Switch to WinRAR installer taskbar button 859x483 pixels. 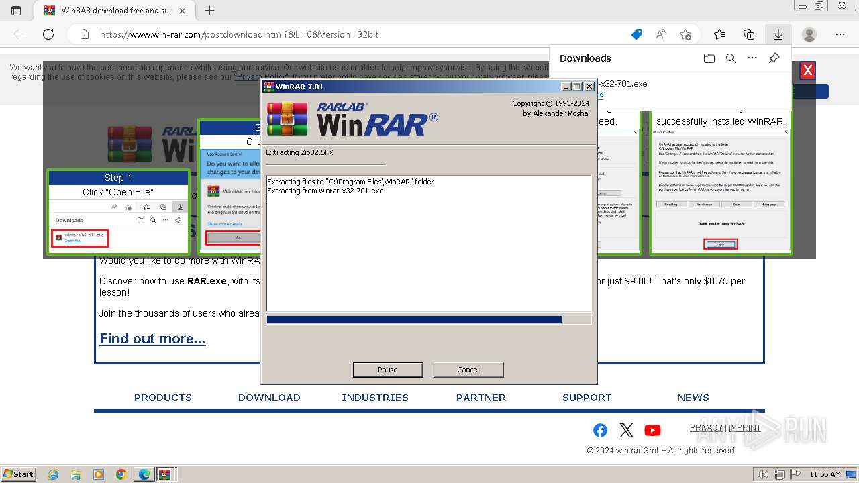[x=164, y=474]
